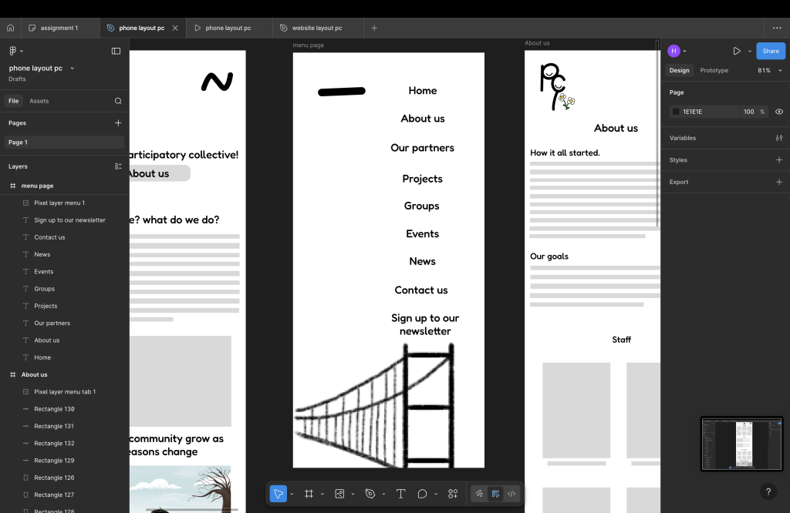Select the Sign up to our newsletter layer

tap(69, 220)
